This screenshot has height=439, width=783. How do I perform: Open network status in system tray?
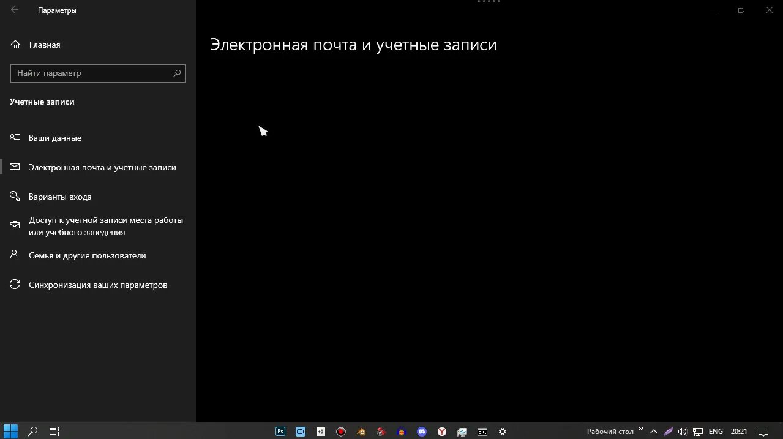(697, 431)
